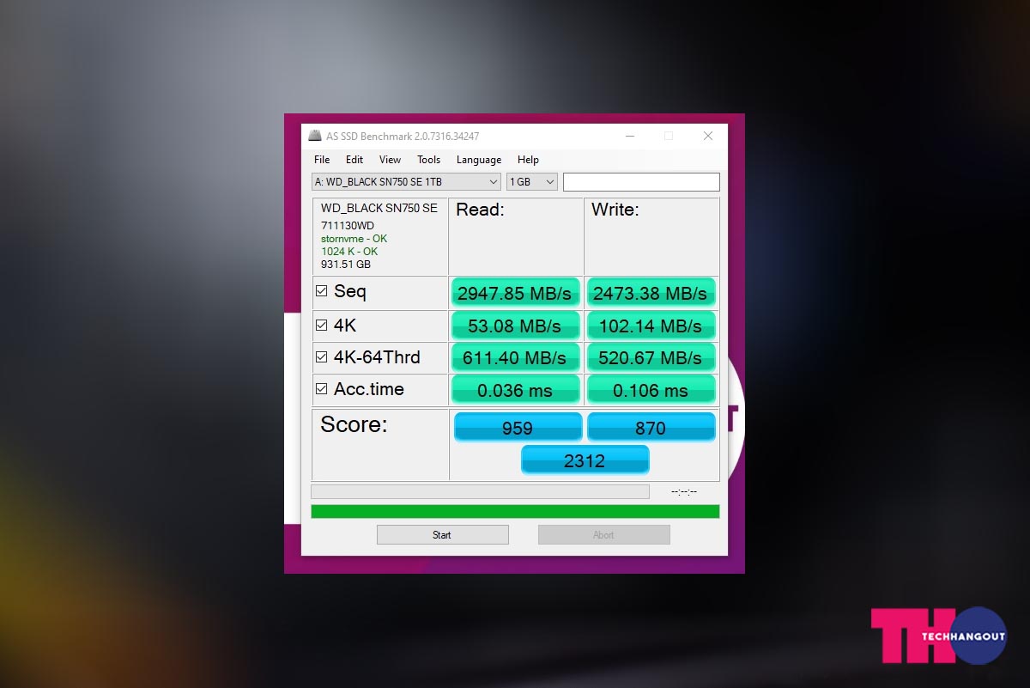The image size is (1030, 688).
Task: Click the Read: column header
Action: (x=480, y=210)
